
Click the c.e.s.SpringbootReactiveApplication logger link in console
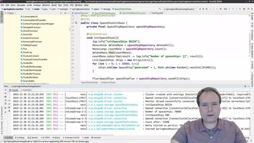pyautogui.click(x=112, y=129)
